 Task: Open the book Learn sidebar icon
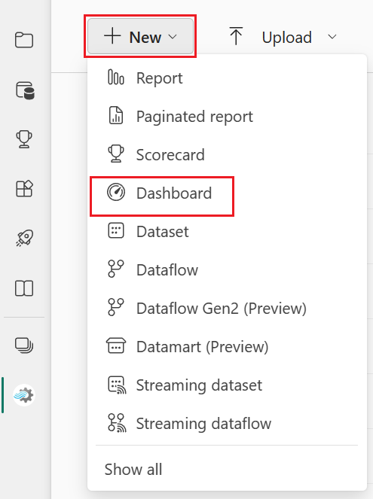24,288
